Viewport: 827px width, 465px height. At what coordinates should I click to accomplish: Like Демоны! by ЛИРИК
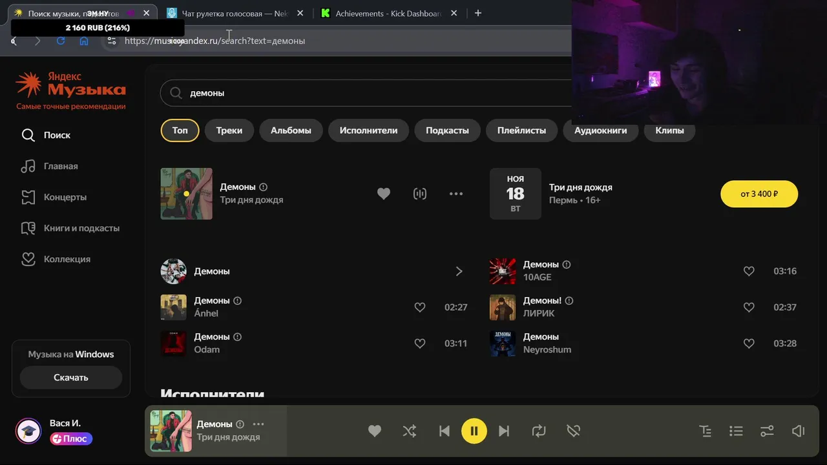pyautogui.click(x=749, y=307)
